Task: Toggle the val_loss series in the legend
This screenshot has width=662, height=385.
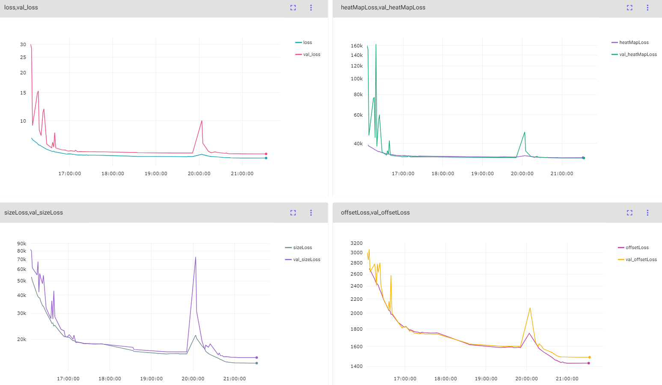Action: (308, 55)
